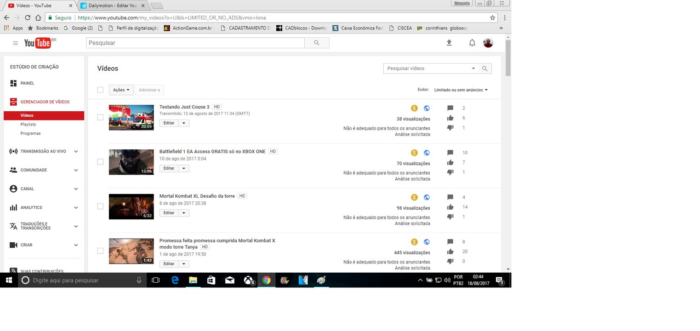This screenshot has height=331, width=700.
Task: Click dollar icon for Promessa feita video
Action: 414,242
